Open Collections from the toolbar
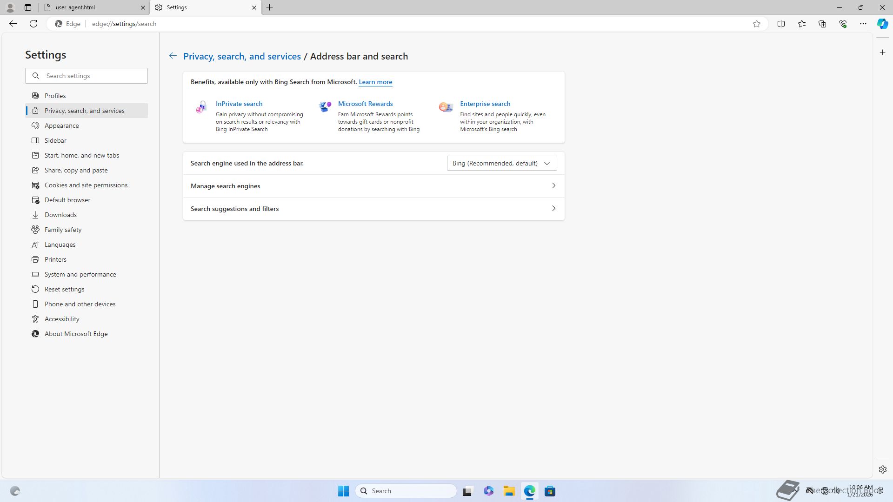893x502 pixels. [x=822, y=24]
